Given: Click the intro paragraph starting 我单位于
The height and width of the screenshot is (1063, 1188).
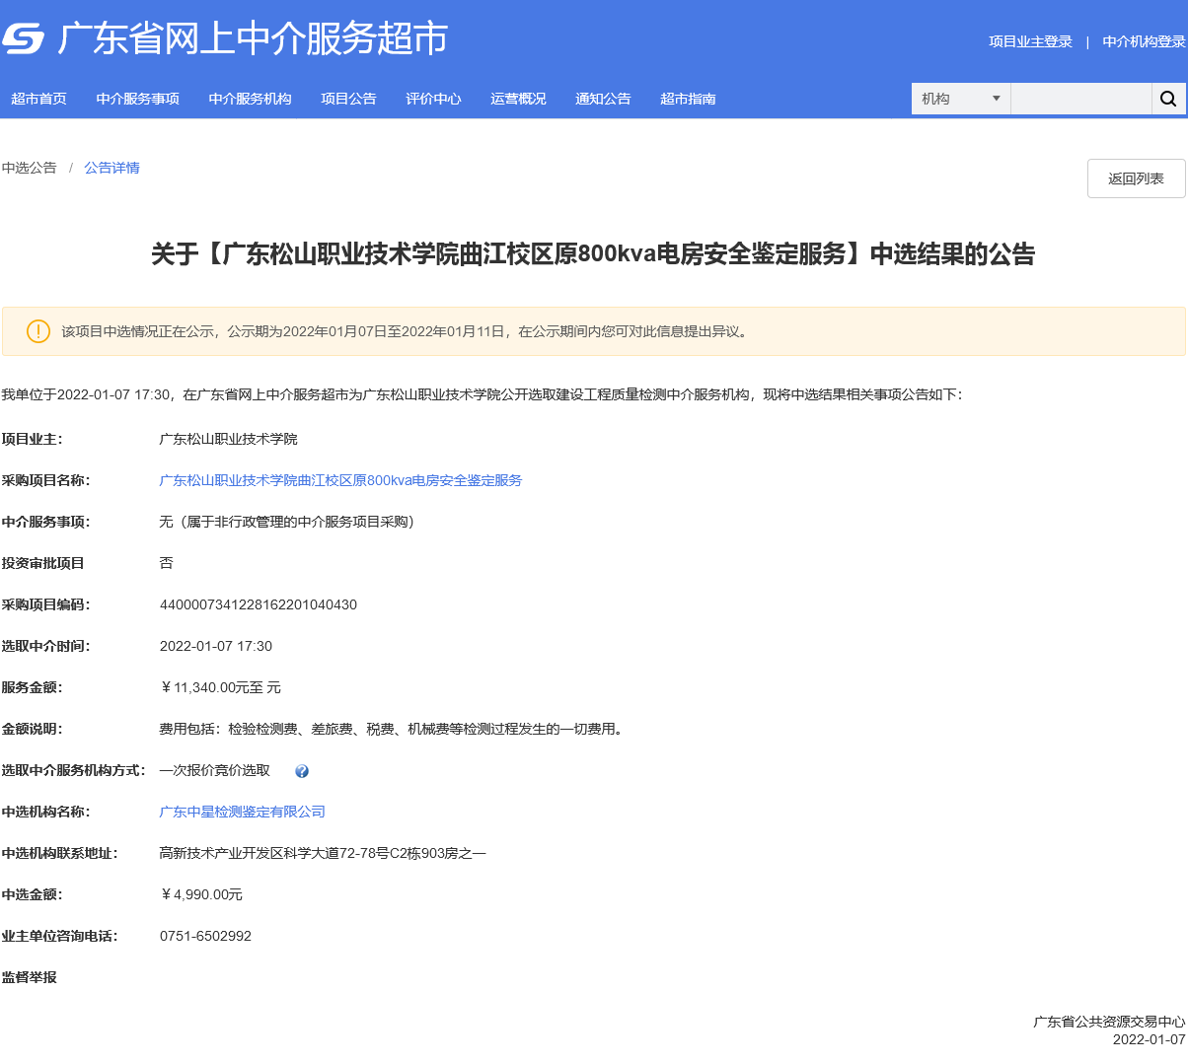Looking at the screenshot, I should 482,394.
